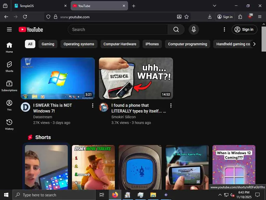This screenshot has height=200, width=266.
Task: Click Firefox toolbar Sign in button
Action: point(225,17)
